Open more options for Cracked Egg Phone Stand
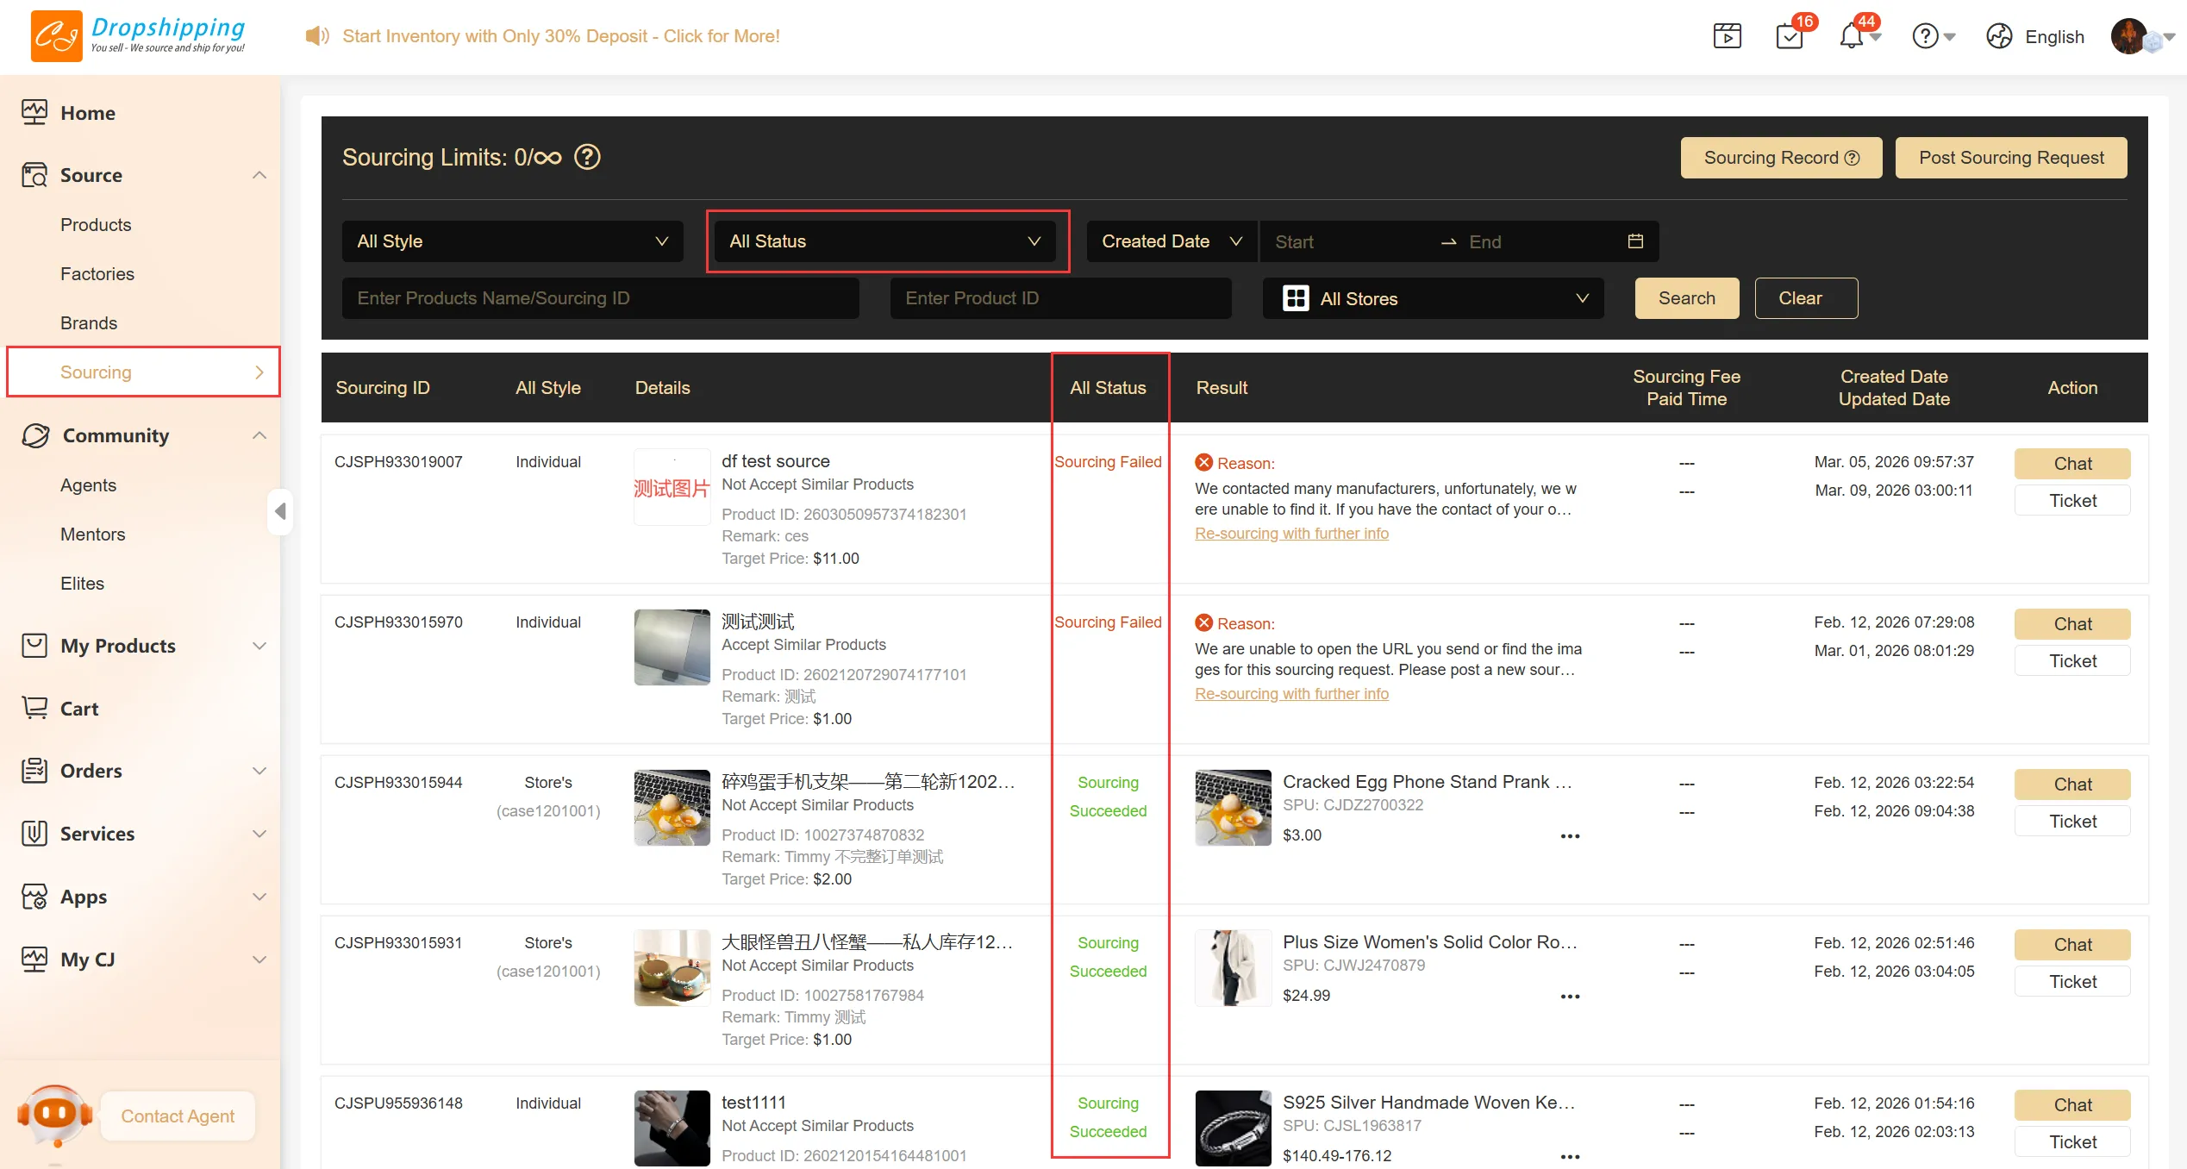The image size is (2187, 1169). point(1570,836)
